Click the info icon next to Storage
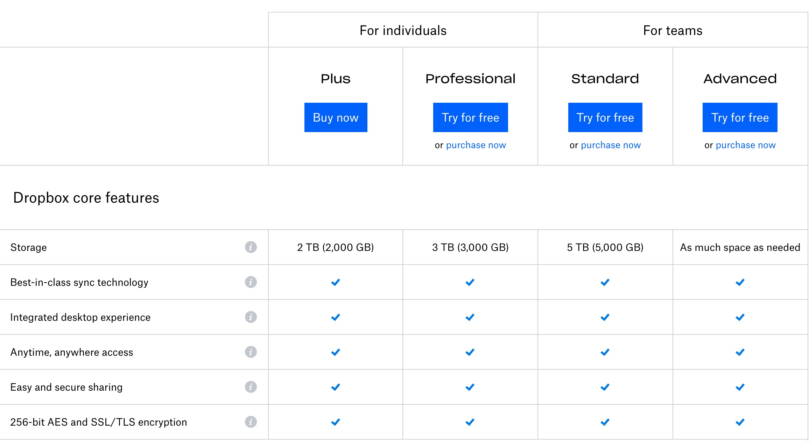 pyautogui.click(x=251, y=247)
